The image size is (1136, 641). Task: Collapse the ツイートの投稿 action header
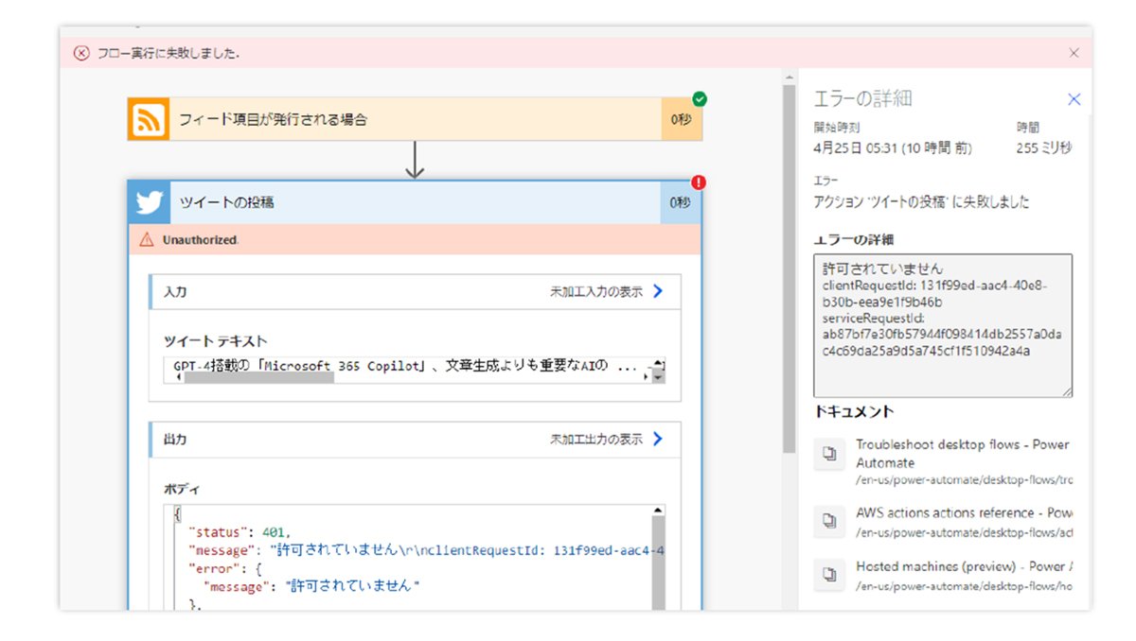416,202
